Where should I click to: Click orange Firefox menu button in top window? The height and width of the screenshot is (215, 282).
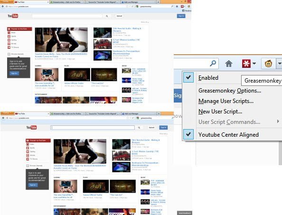[x=7, y=1]
